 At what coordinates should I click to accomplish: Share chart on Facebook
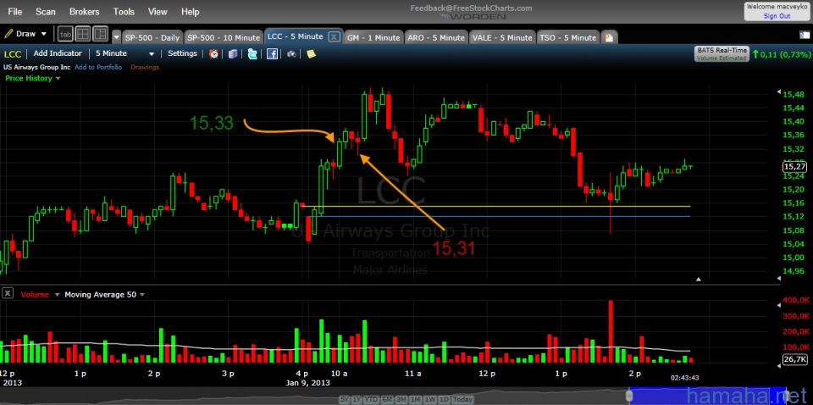[x=272, y=53]
